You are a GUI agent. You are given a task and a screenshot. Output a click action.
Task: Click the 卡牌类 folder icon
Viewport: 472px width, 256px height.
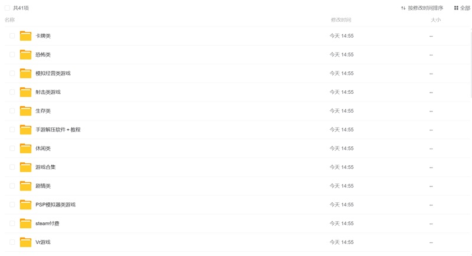[x=25, y=36]
